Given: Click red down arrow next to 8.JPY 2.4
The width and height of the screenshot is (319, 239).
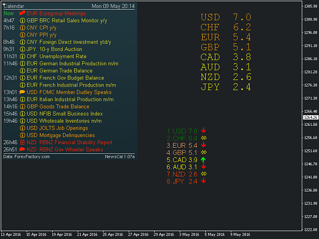Looking at the screenshot, I should tap(204, 181).
